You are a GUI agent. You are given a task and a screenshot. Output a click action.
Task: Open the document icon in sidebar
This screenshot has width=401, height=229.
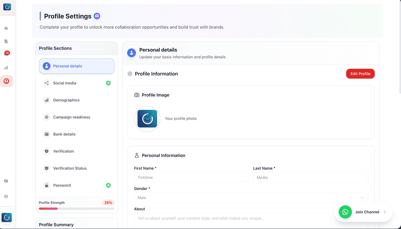coord(6,41)
